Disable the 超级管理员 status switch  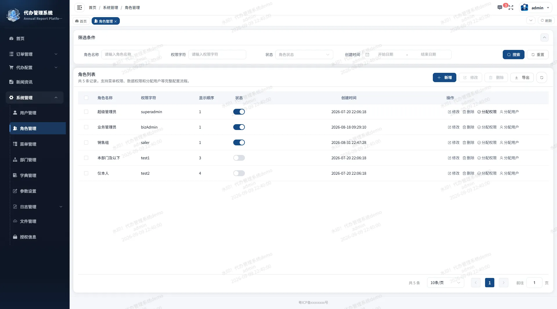click(x=239, y=112)
